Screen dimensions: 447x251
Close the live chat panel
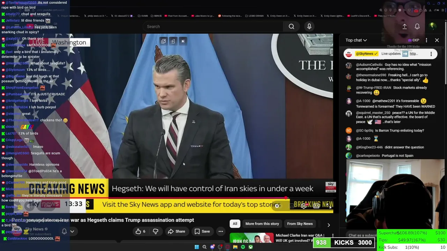click(437, 40)
